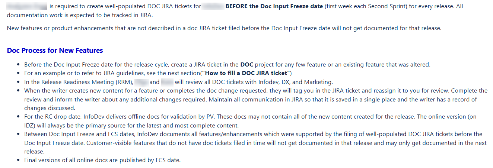Click the bold "BEFORE the Doc Input Freeze date" text
The width and height of the screenshot is (493, 168).
tap(274, 7)
